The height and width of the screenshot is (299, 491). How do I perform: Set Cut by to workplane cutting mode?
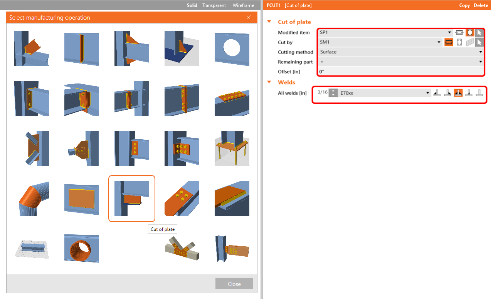pyautogui.click(x=470, y=42)
